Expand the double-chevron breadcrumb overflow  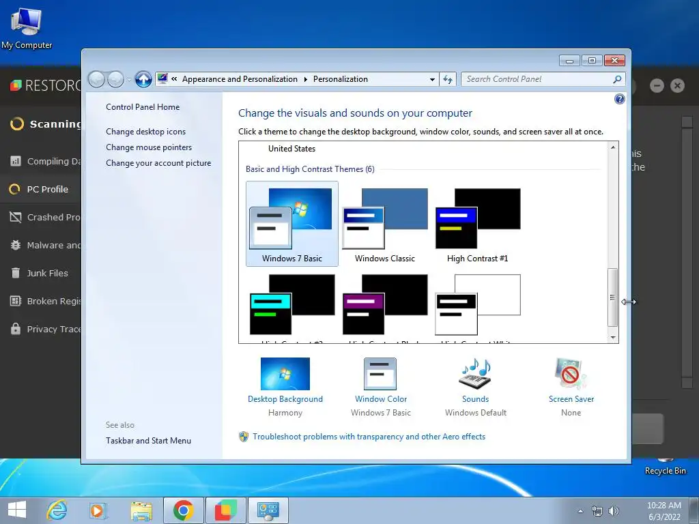pos(174,79)
